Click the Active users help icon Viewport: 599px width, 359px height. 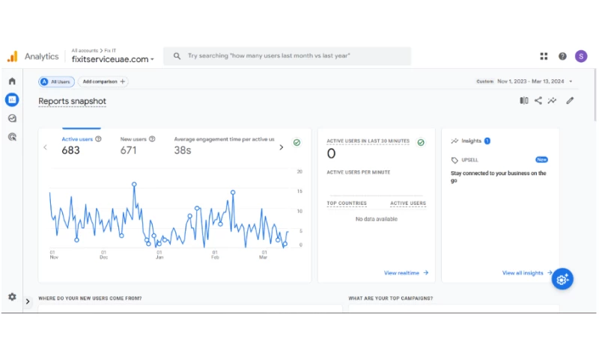click(x=98, y=139)
